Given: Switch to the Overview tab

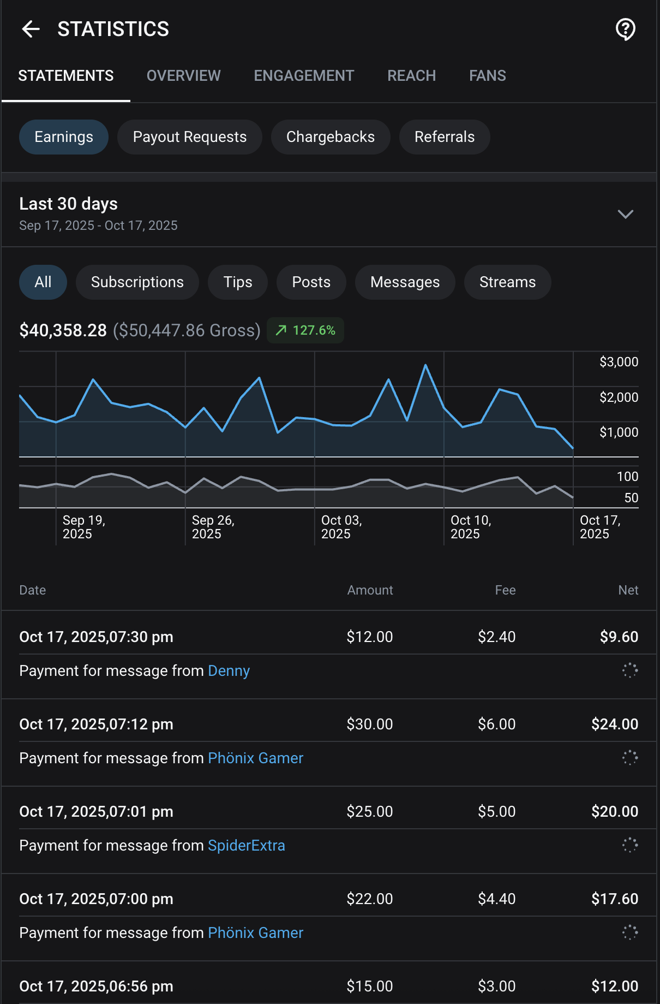Looking at the screenshot, I should tap(184, 76).
